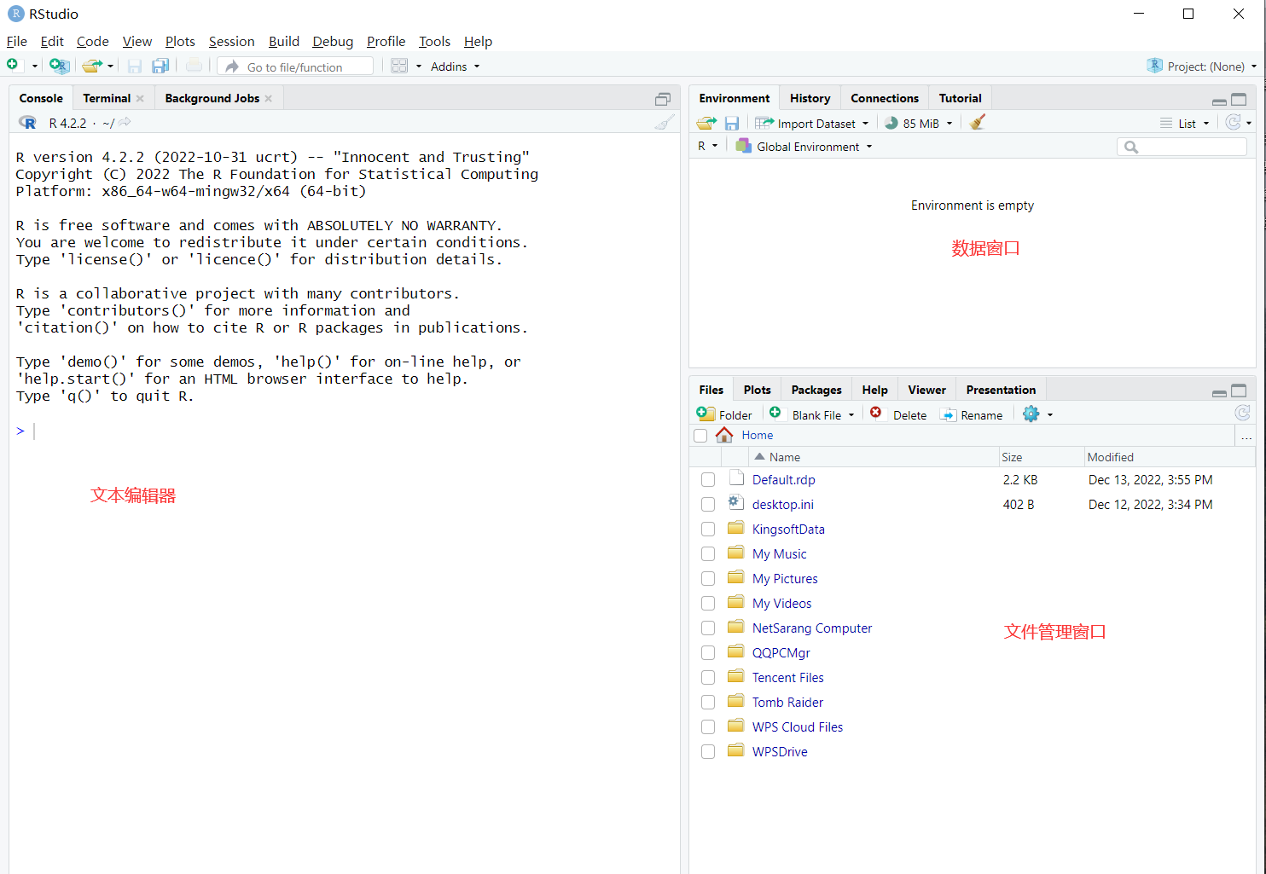Viewport: 1266px width, 874px height.
Task: Maximize the Environment pane
Action: [x=1239, y=100]
